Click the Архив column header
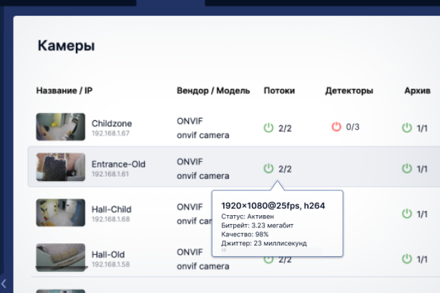 pos(417,91)
